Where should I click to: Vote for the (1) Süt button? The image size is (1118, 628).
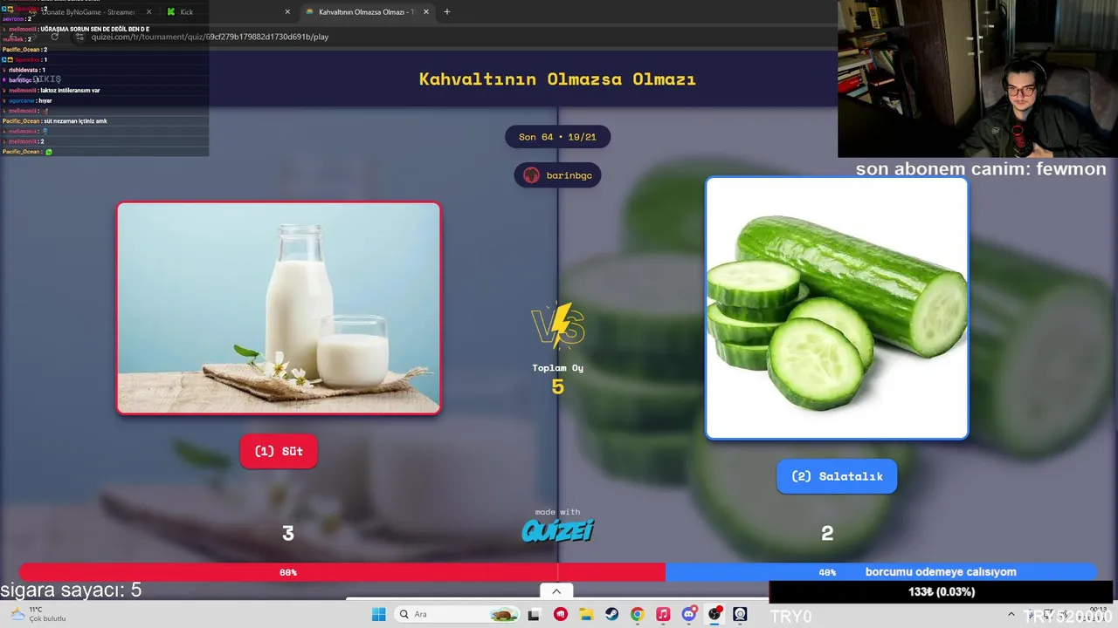279,451
